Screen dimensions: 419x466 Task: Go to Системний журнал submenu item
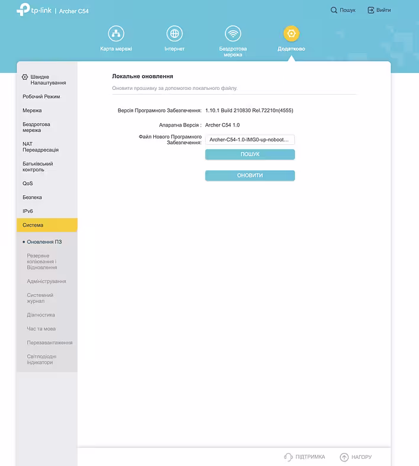[40, 298]
